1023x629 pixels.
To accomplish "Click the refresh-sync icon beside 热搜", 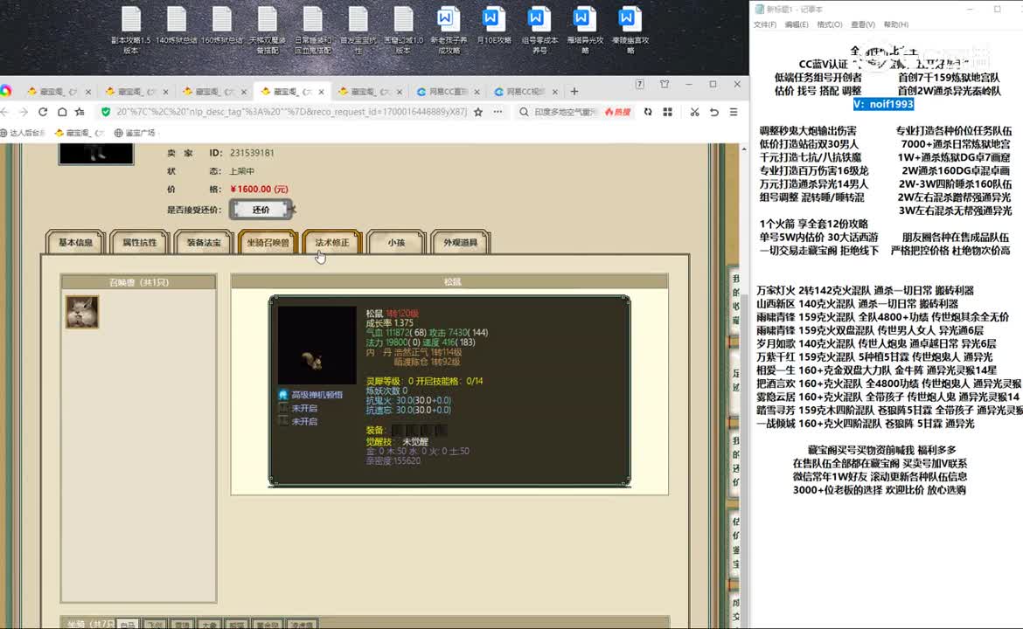I will click(x=648, y=112).
